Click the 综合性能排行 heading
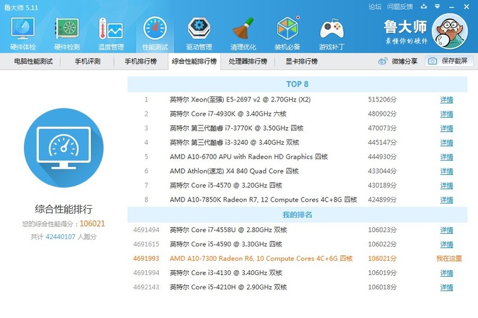Viewport: 478px width, 318px height. [64, 209]
